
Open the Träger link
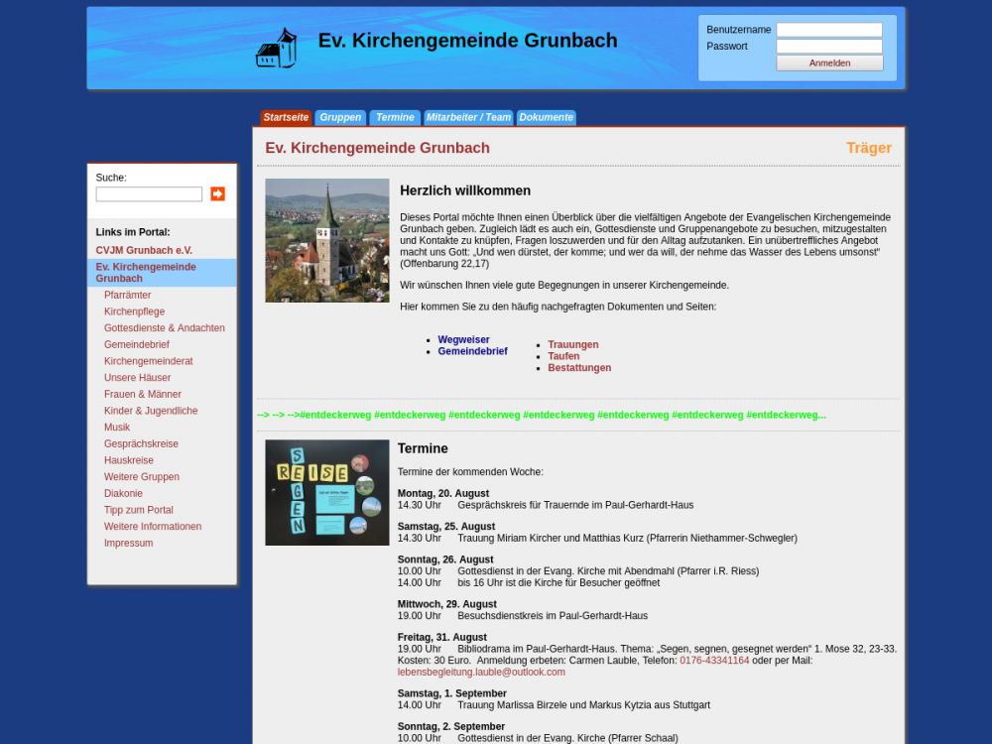coord(868,148)
